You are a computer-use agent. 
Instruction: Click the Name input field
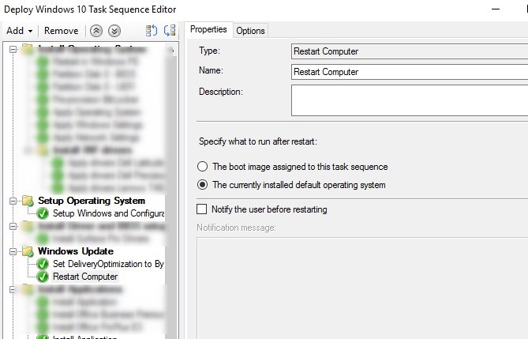tap(410, 72)
